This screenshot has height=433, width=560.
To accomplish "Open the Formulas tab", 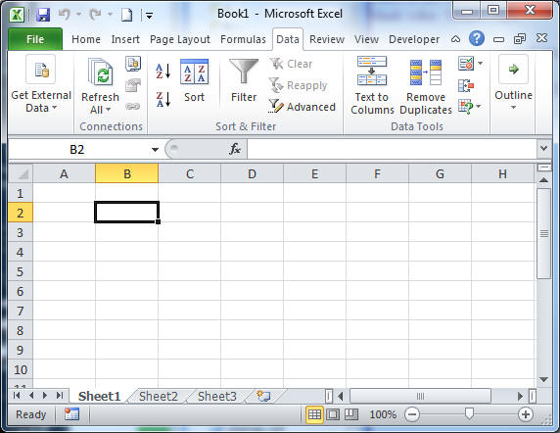I will click(x=243, y=39).
